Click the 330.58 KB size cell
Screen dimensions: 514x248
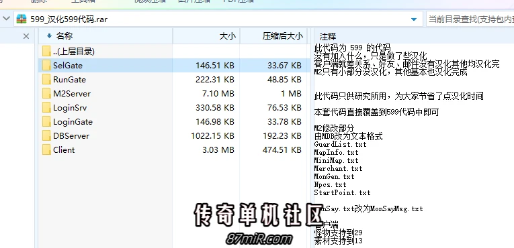pos(215,108)
